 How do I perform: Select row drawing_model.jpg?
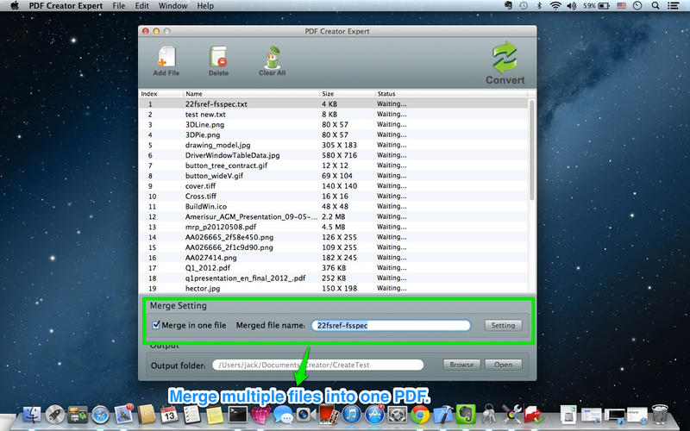pyautogui.click(x=334, y=145)
